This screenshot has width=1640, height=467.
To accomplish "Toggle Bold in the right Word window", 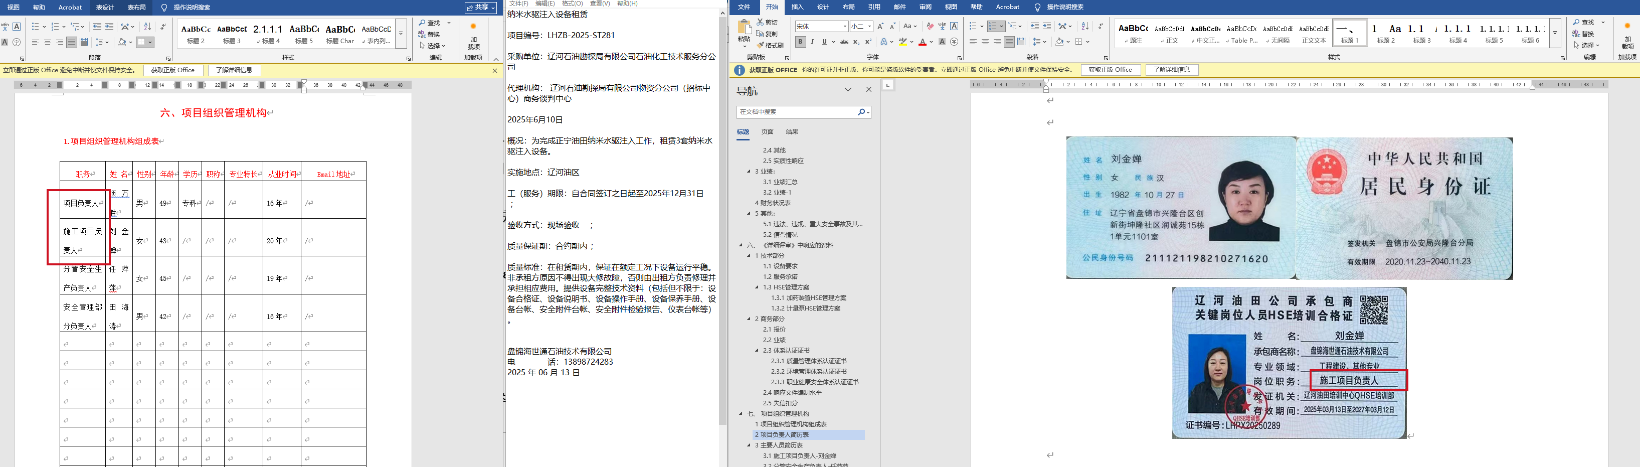I will (x=800, y=42).
